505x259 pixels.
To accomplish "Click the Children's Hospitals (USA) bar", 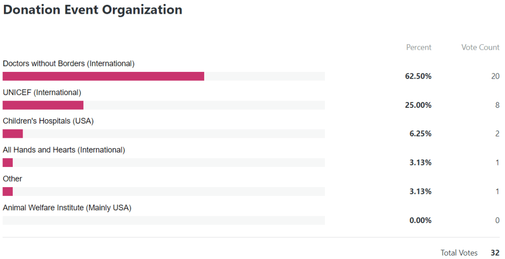I will coord(163,133).
